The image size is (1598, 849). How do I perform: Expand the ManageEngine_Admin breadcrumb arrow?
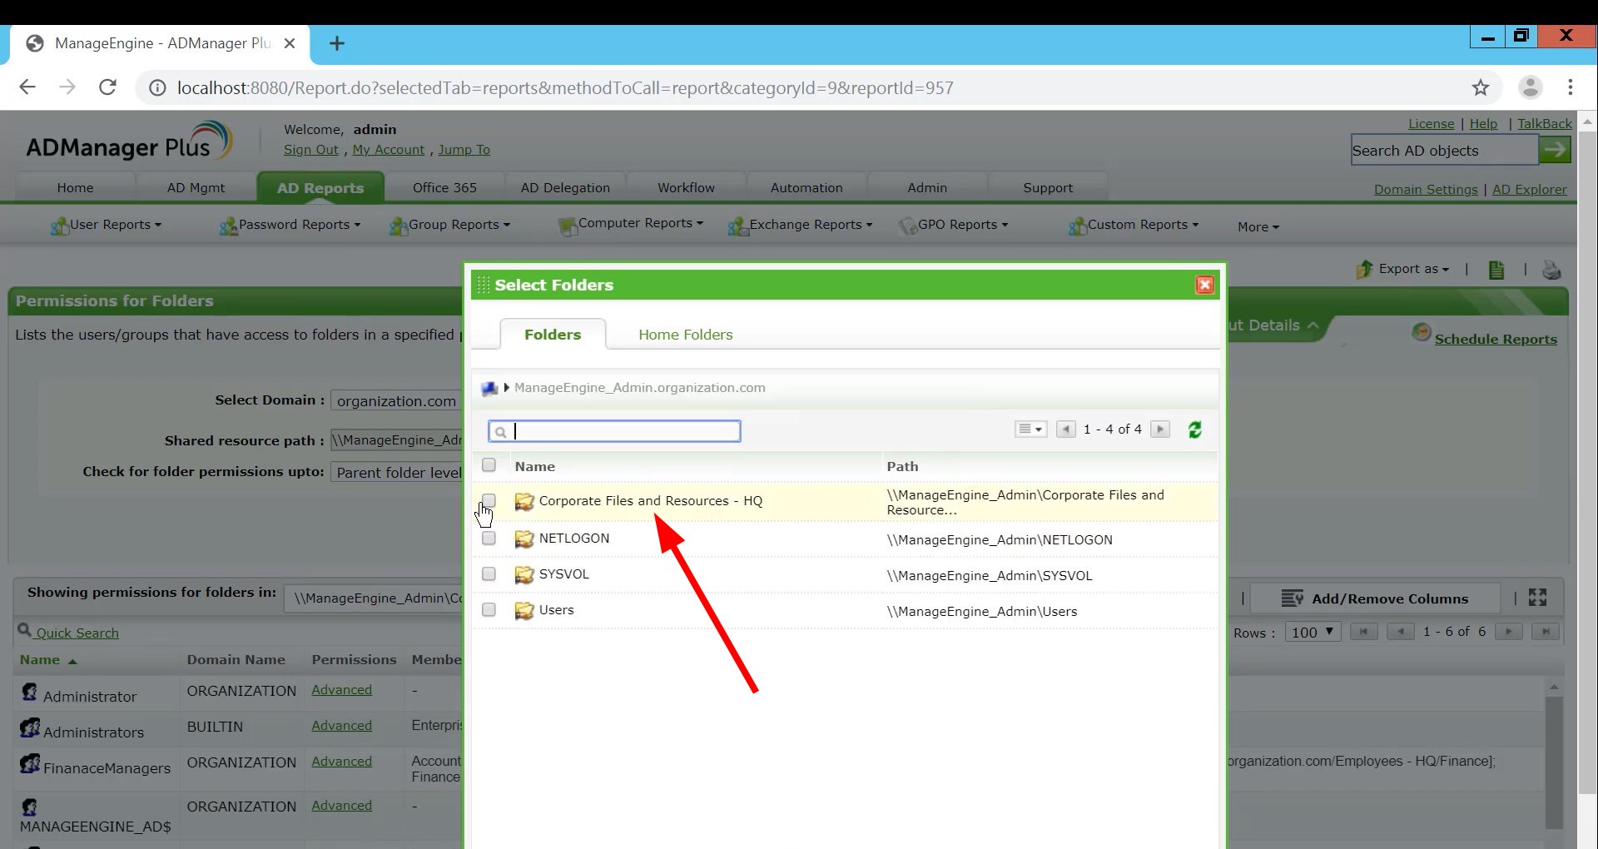pyautogui.click(x=506, y=388)
